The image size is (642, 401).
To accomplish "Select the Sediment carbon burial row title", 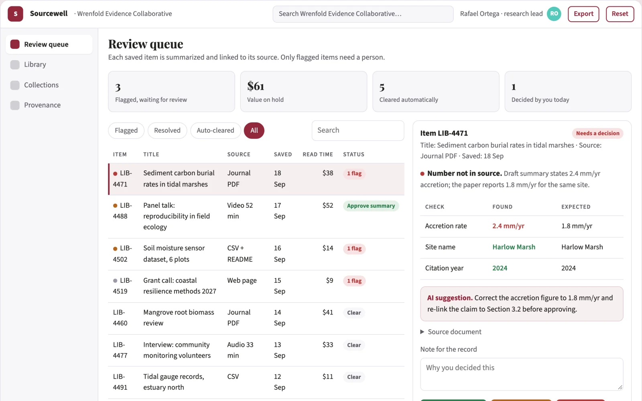I will point(179,178).
